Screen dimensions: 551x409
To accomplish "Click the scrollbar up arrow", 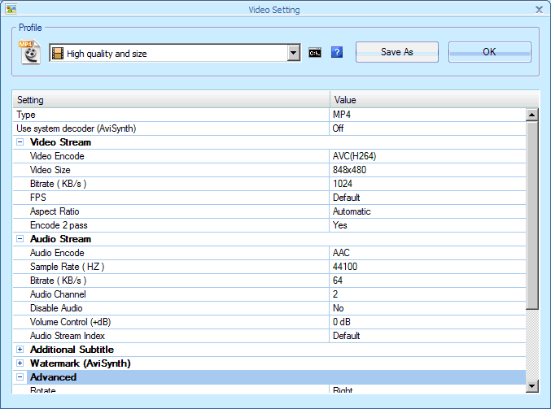I will tap(532, 115).
